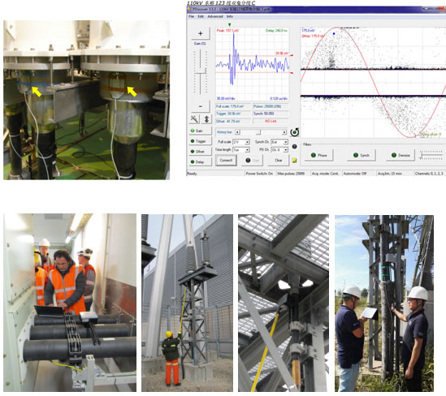
Task: Click the Clear button
Action: (278, 160)
